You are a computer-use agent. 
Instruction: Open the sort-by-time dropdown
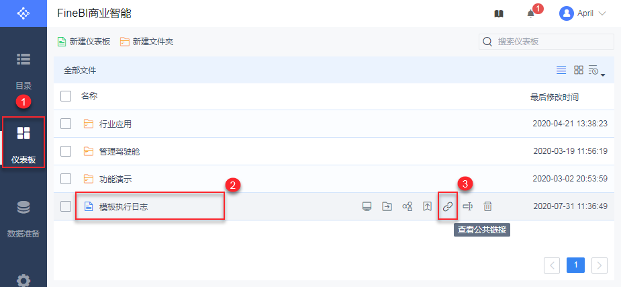click(596, 71)
